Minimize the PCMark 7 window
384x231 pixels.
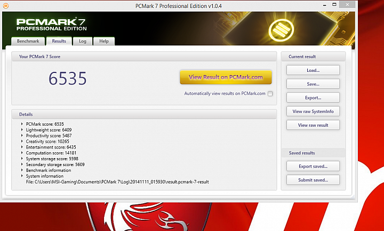[324, 5]
